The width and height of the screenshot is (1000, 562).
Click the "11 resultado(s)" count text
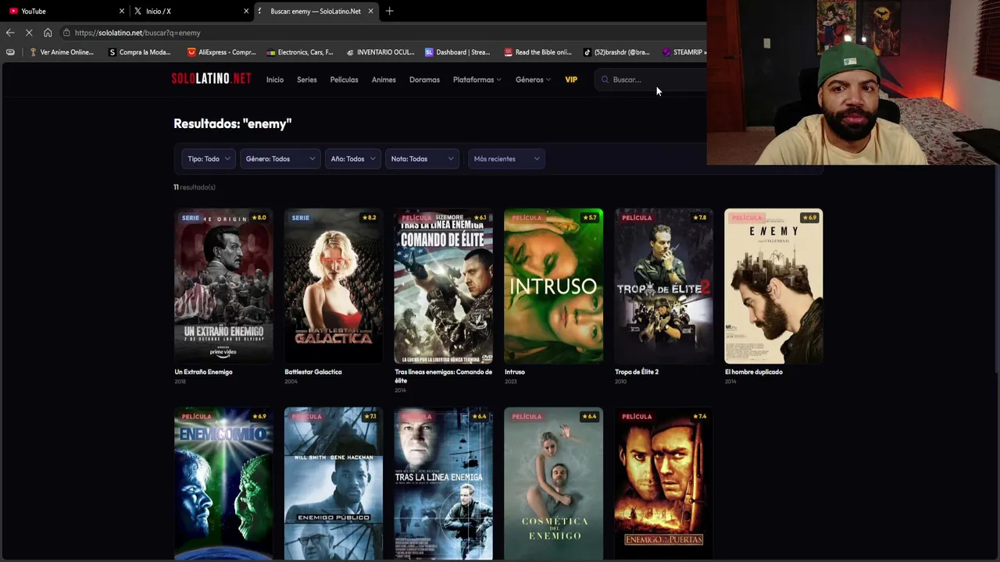(195, 187)
